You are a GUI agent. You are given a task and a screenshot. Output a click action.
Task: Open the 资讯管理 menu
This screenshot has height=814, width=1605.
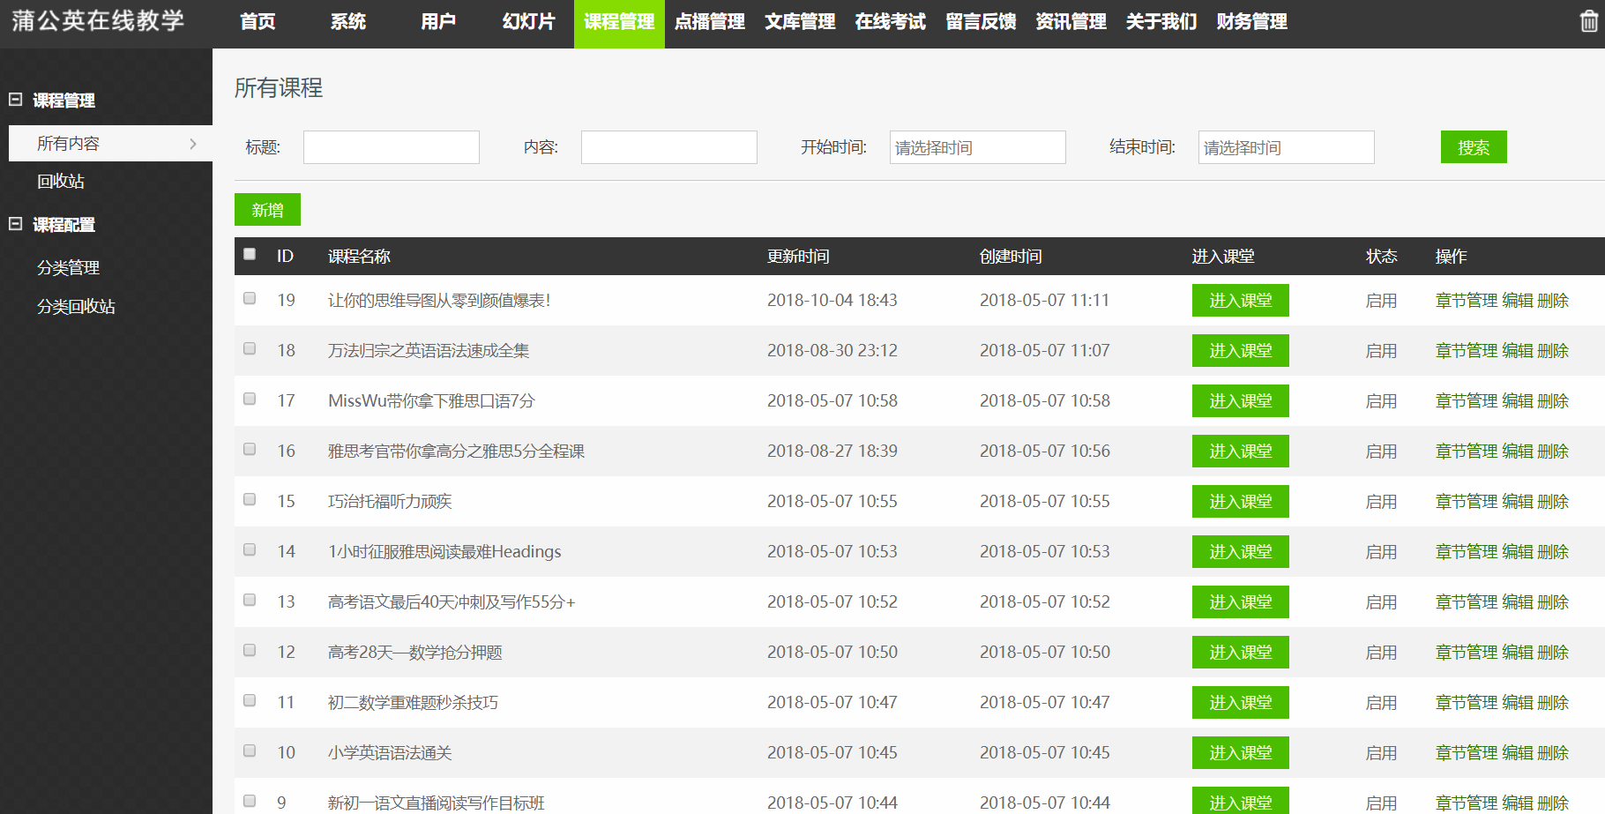tap(1071, 22)
